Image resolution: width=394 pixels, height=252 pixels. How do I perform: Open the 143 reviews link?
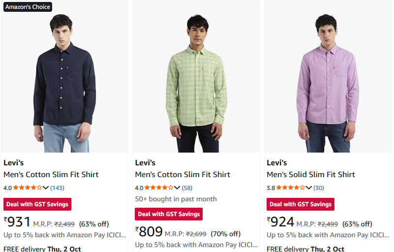click(x=58, y=188)
